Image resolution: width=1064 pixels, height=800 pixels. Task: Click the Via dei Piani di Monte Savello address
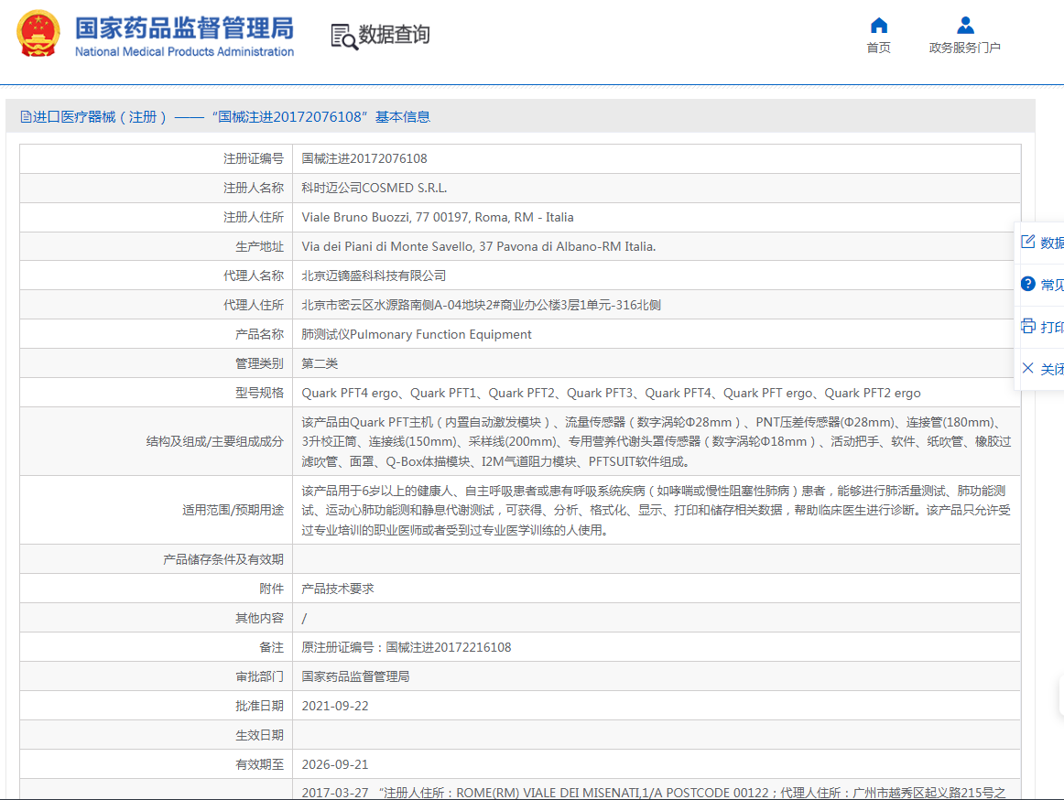point(657,246)
